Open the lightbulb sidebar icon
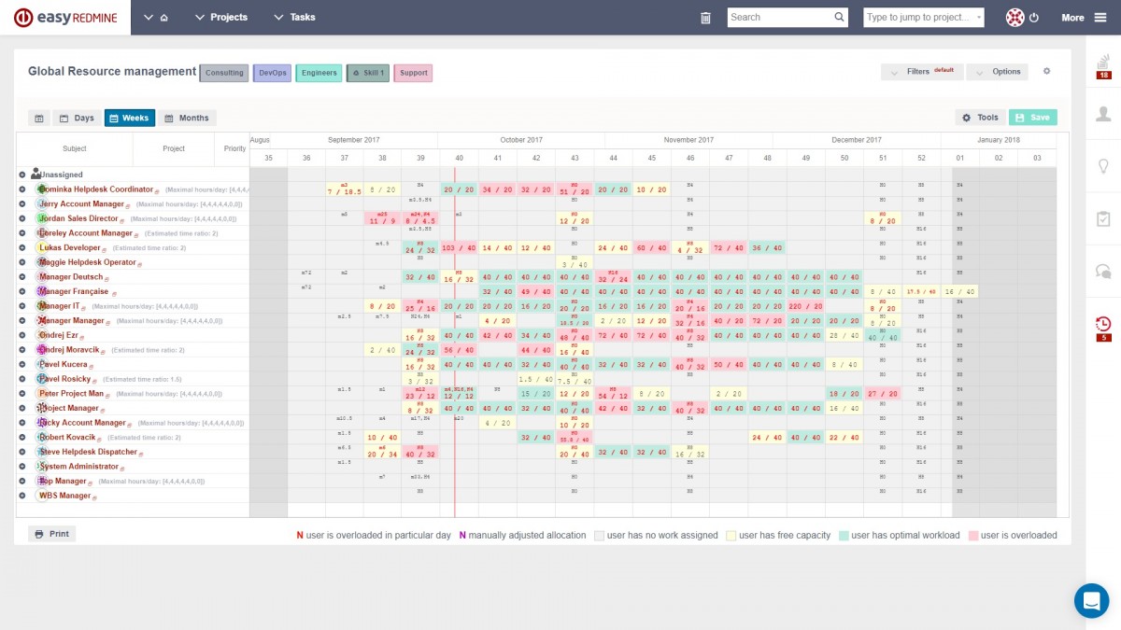 (x=1103, y=166)
